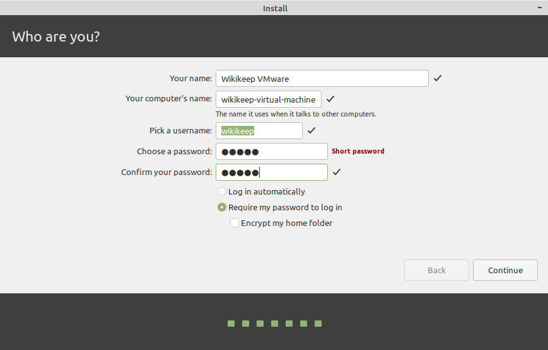Image resolution: width=548 pixels, height=350 pixels.
Task: Click the middle green progress indicator square
Action: click(275, 324)
